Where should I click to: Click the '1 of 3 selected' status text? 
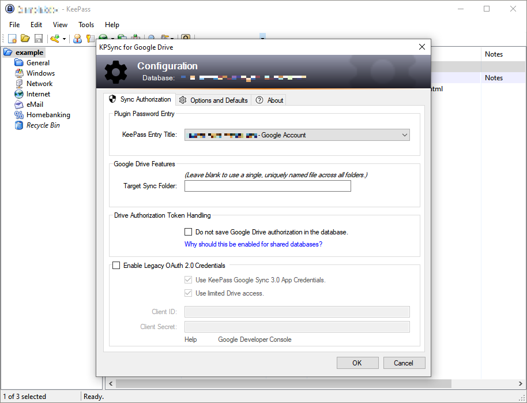25,397
